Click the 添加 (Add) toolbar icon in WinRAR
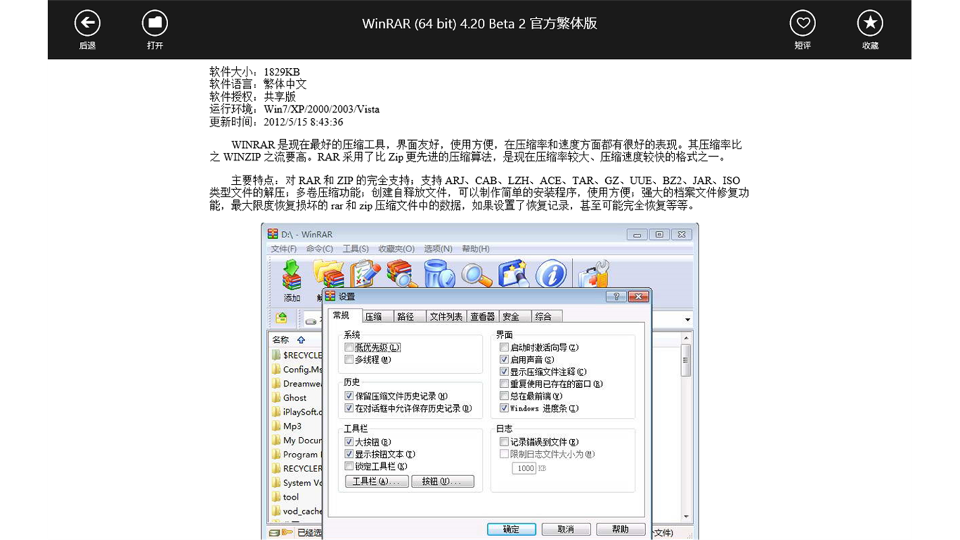 point(292,275)
